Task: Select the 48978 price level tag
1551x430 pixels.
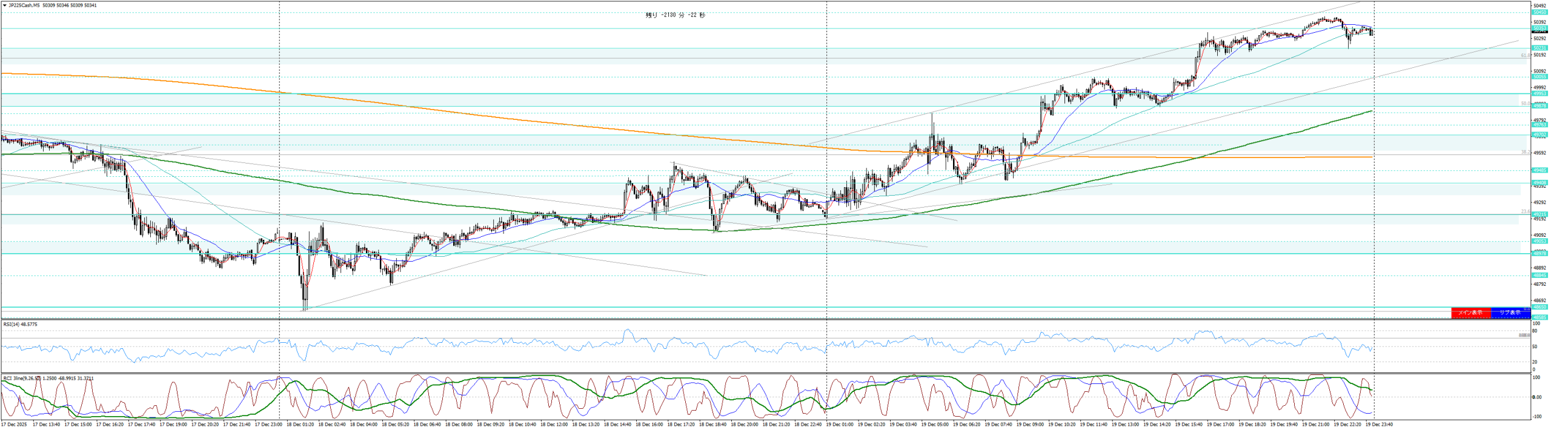Action: point(1539,254)
